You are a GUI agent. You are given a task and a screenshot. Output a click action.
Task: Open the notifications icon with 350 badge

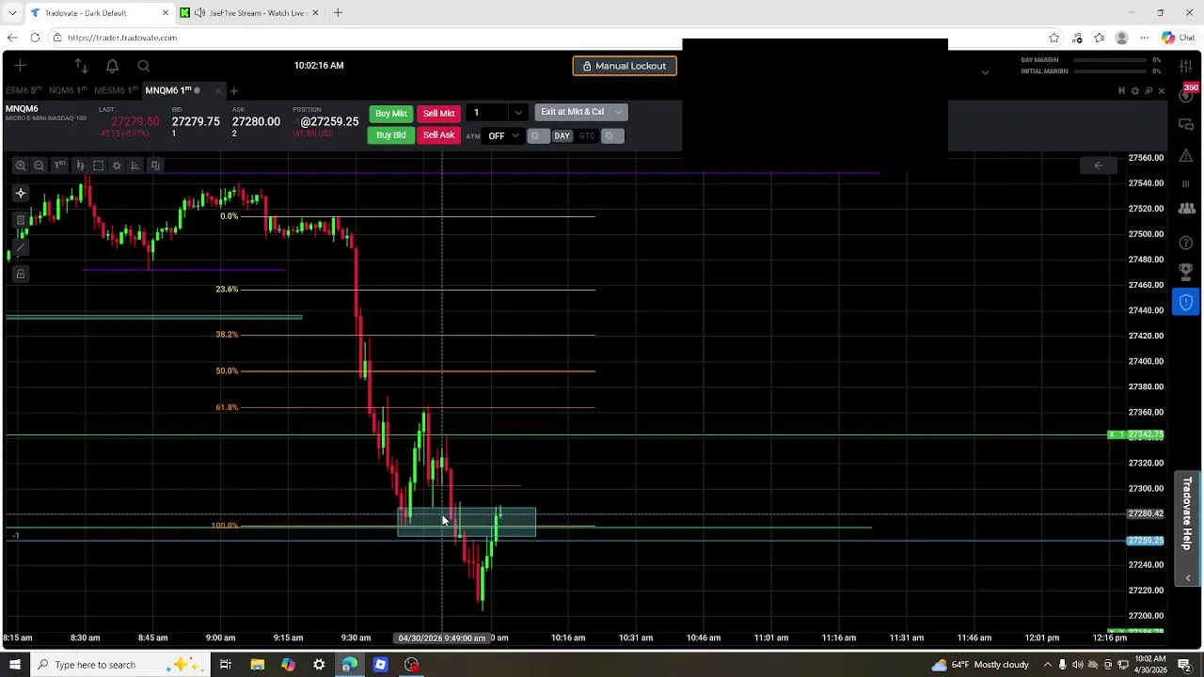pos(1187,94)
